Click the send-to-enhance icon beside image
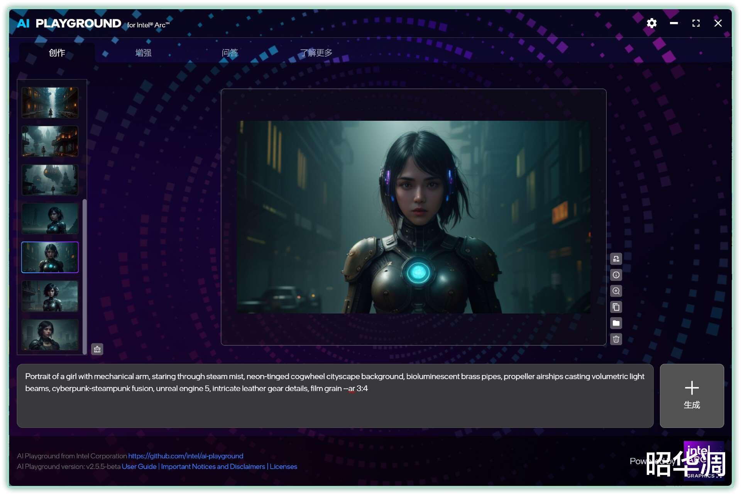 point(616,259)
